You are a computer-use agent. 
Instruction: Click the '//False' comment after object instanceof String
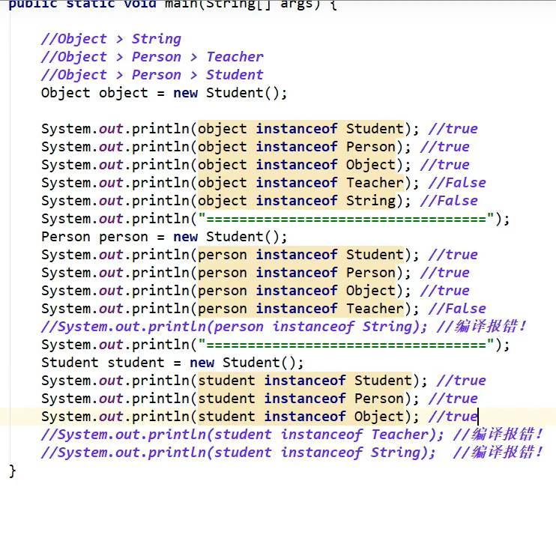[449, 201]
